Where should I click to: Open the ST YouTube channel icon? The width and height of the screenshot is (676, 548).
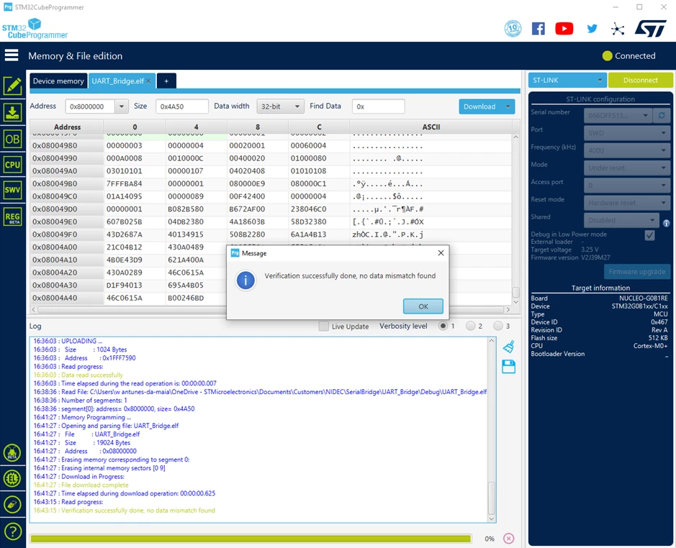(x=564, y=29)
